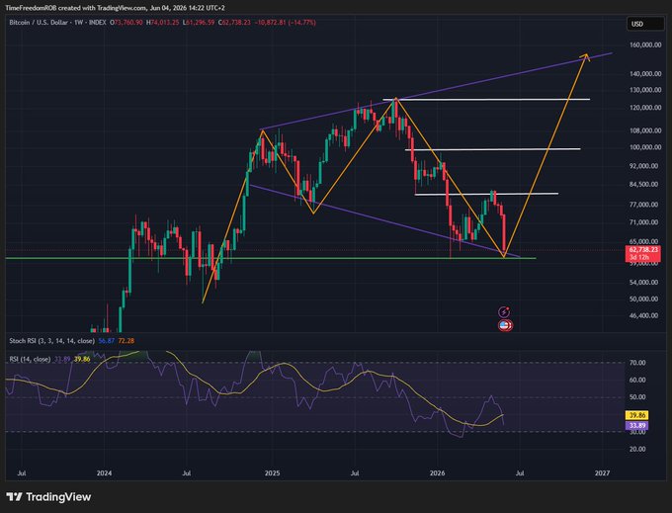The image size is (672, 513).
Task: Click the RSI (14, close) indicator label
Action: pos(30,359)
